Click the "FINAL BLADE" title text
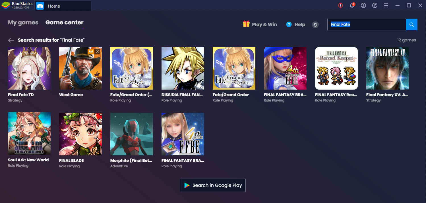This screenshot has width=426, height=203. click(x=71, y=160)
